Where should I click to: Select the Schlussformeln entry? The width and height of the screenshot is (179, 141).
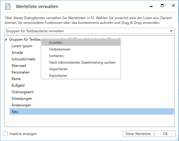23,59
